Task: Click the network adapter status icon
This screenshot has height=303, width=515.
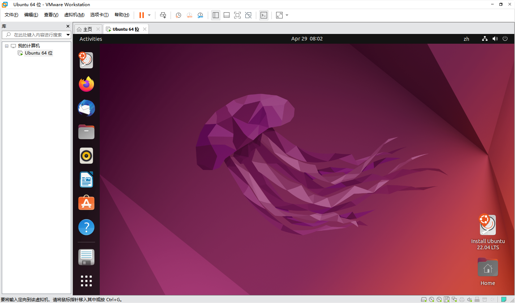Action: 454,299
